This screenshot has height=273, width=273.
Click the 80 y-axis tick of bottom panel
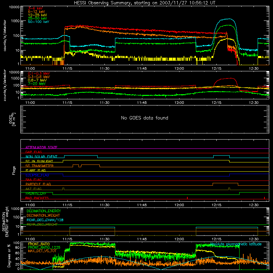[18, 247]
